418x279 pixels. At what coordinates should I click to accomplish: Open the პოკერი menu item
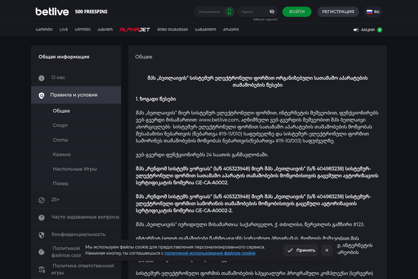click(x=231, y=30)
